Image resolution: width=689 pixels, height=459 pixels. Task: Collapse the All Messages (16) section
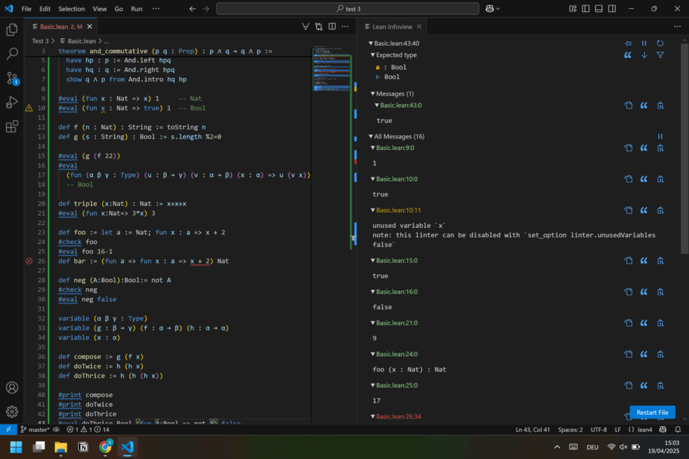371,136
